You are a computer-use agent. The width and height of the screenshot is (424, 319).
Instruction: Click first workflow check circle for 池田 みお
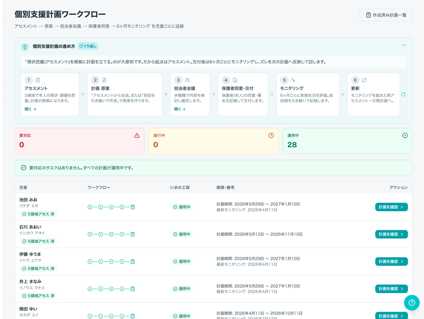tap(90, 207)
